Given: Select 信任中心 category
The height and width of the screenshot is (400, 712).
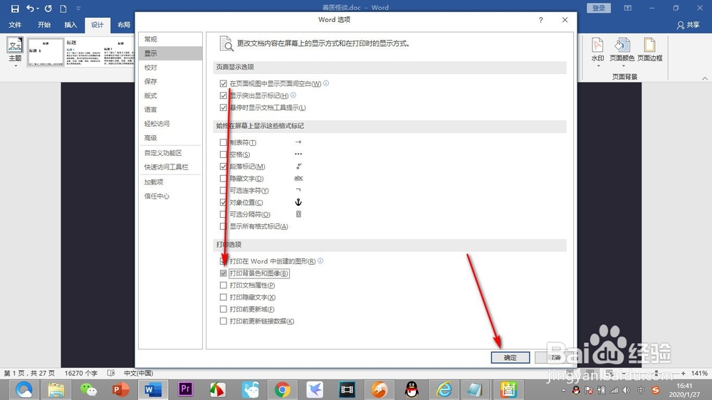Looking at the screenshot, I should click(x=170, y=196).
